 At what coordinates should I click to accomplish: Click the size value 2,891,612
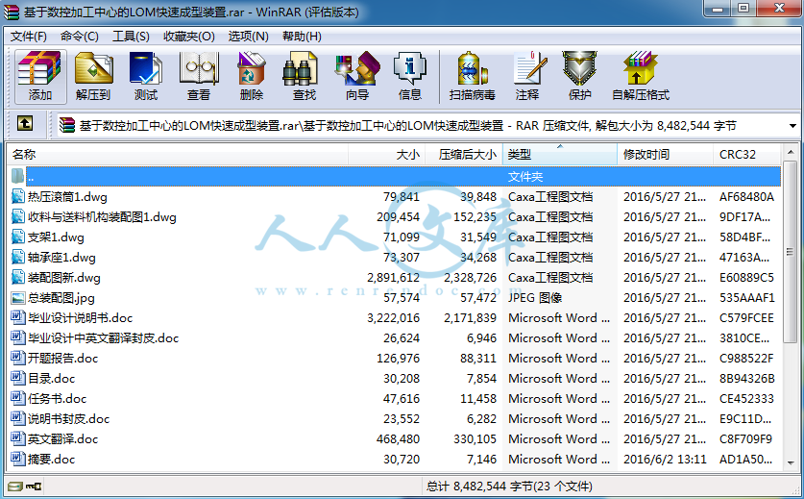point(393,278)
